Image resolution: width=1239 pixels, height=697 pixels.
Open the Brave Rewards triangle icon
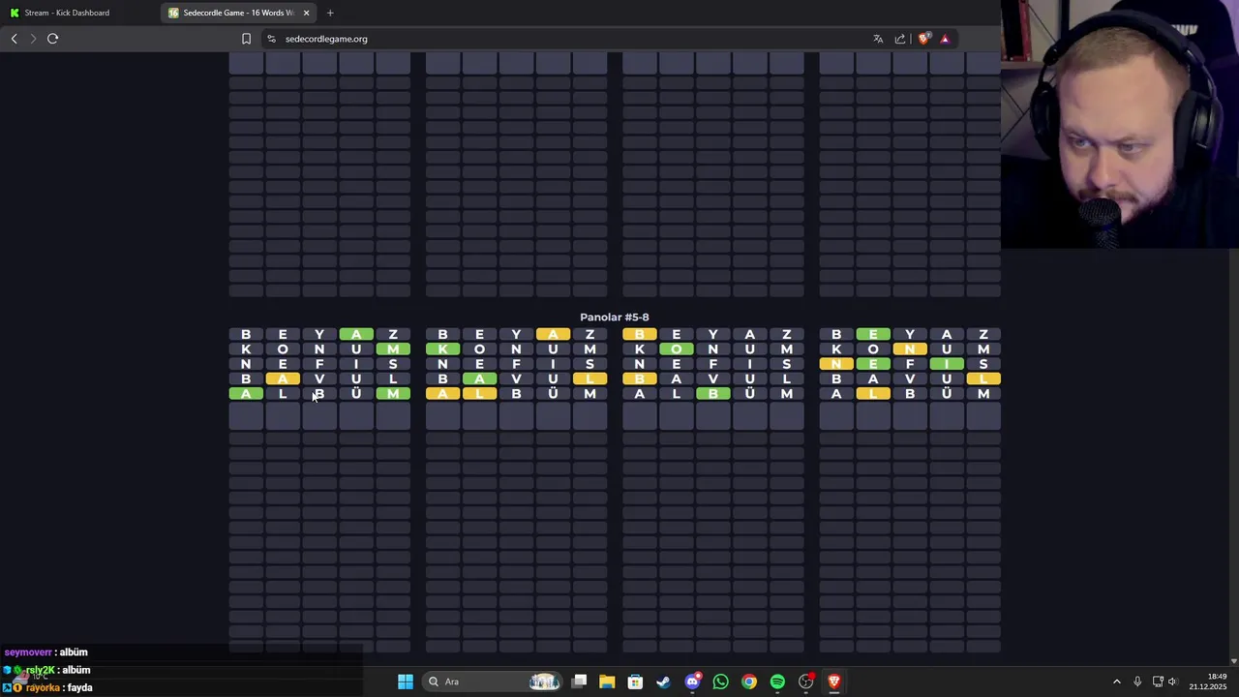tap(945, 39)
